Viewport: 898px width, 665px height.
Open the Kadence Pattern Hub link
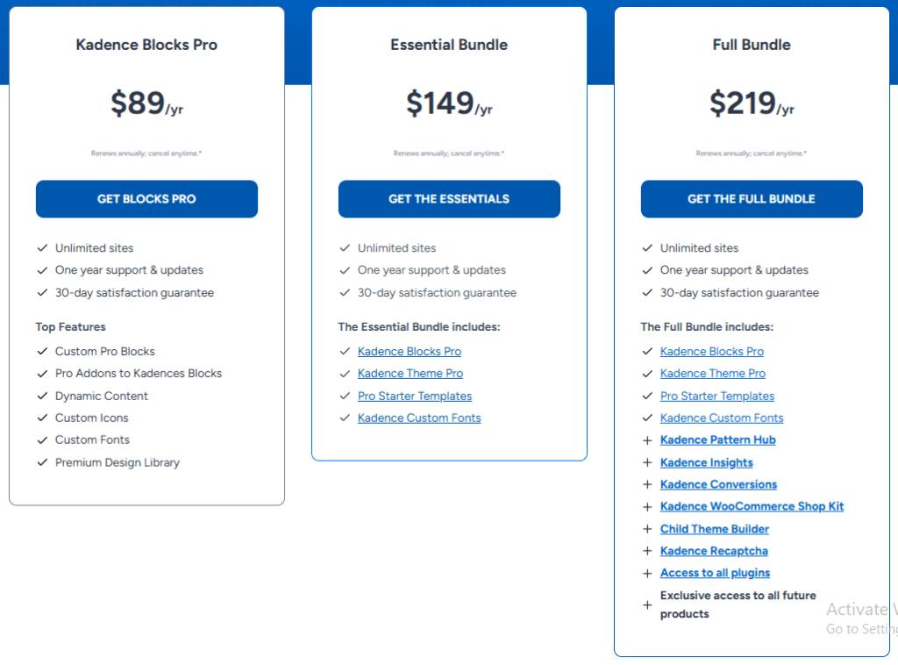717,440
